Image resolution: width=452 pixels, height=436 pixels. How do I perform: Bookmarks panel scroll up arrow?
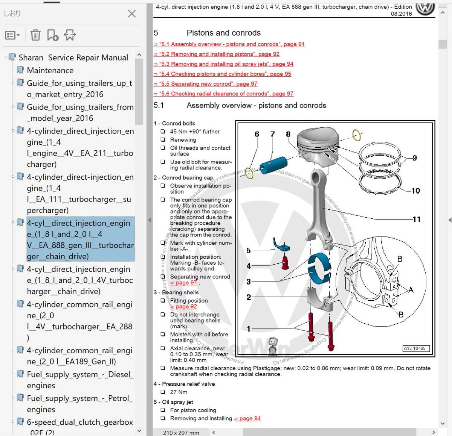tap(139, 55)
